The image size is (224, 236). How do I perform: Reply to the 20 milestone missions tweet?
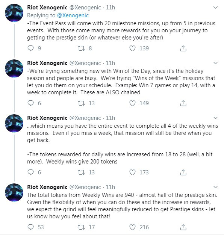(x=31, y=48)
